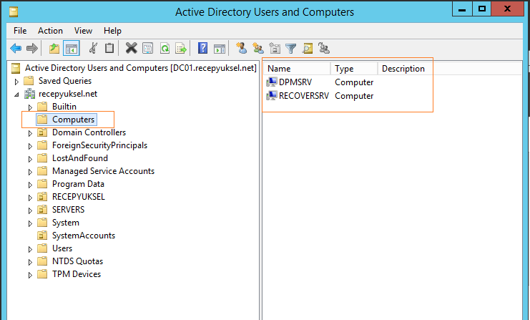Select recepyuksel.net domain label
The image size is (530, 320).
pos(68,94)
